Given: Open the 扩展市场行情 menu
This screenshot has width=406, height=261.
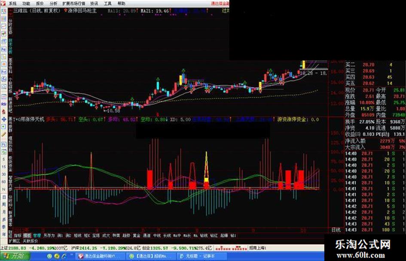Looking at the screenshot, I should pos(73,3).
